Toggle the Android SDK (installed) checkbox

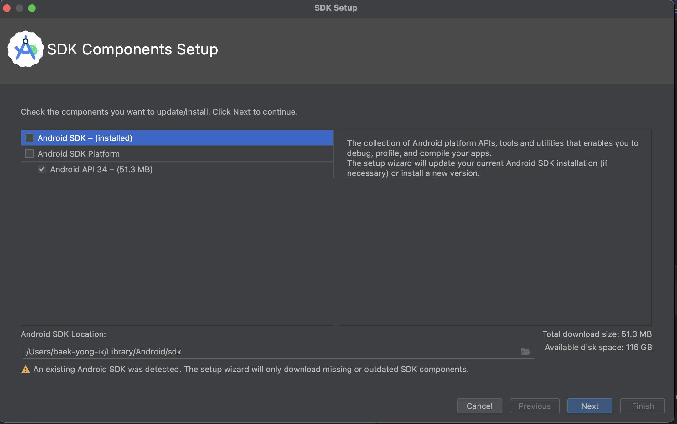pyautogui.click(x=29, y=138)
